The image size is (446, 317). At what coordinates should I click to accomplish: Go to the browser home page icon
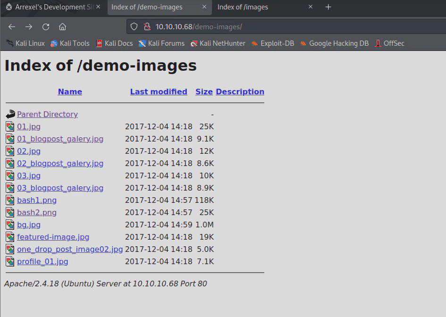pos(62,27)
